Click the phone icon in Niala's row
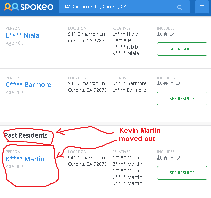Screen dimensions: 211x198 tap(171, 34)
